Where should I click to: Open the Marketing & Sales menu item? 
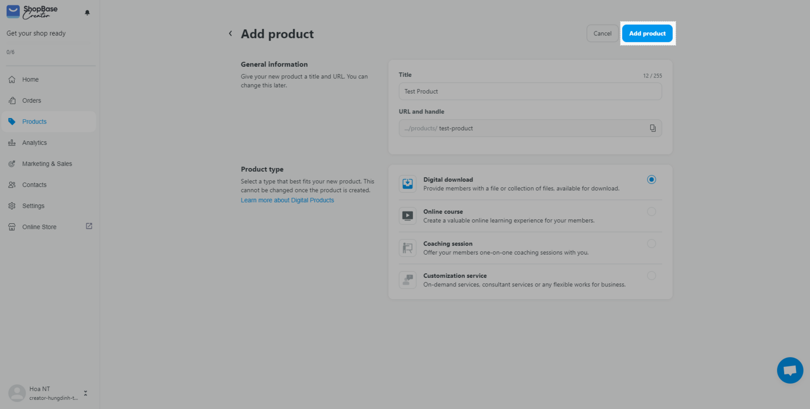[49, 164]
